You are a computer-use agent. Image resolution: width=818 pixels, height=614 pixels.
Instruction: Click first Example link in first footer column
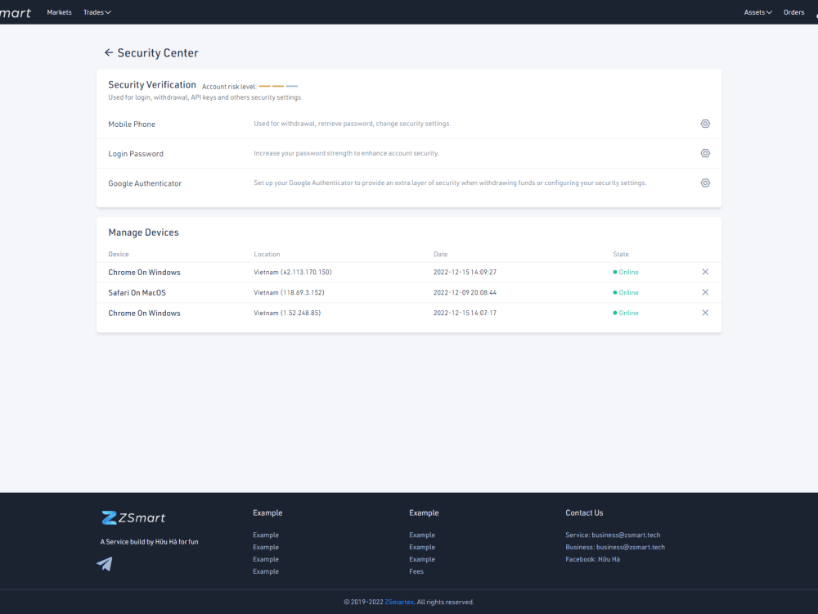(266, 535)
